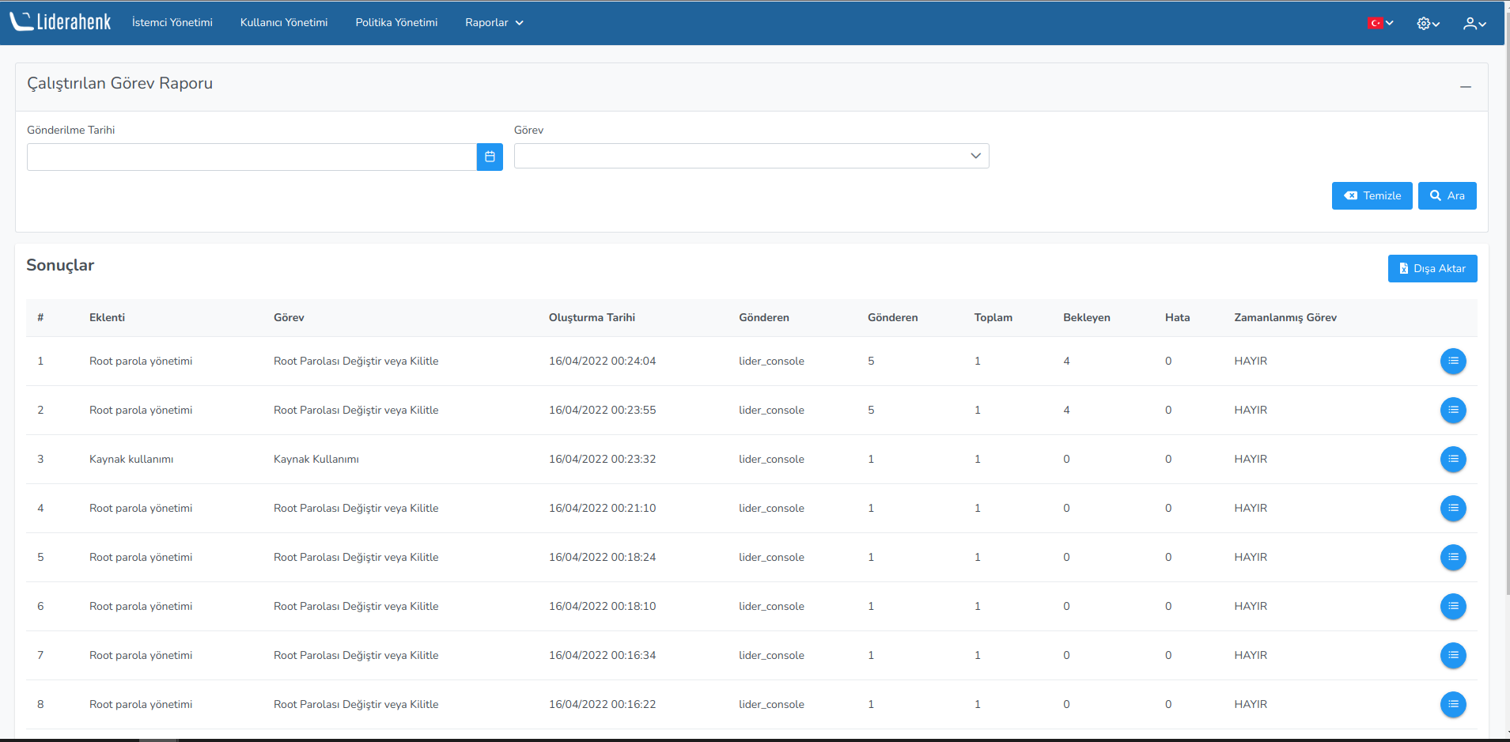Select the date 16/04/2022 00:16:22
Viewport: 1510px width, 742px height.
click(602, 704)
